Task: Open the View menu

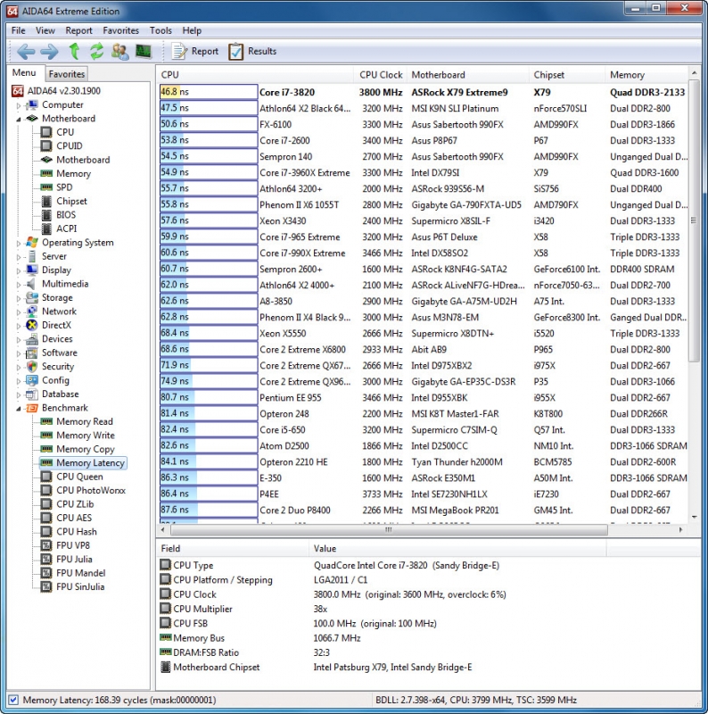Action: (45, 30)
